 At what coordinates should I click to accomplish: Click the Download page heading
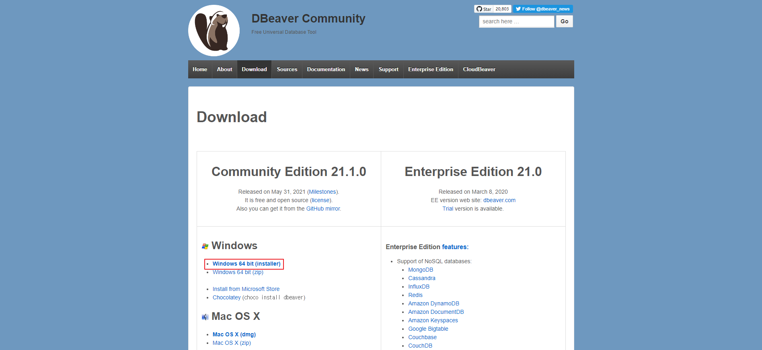(x=232, y=117)
